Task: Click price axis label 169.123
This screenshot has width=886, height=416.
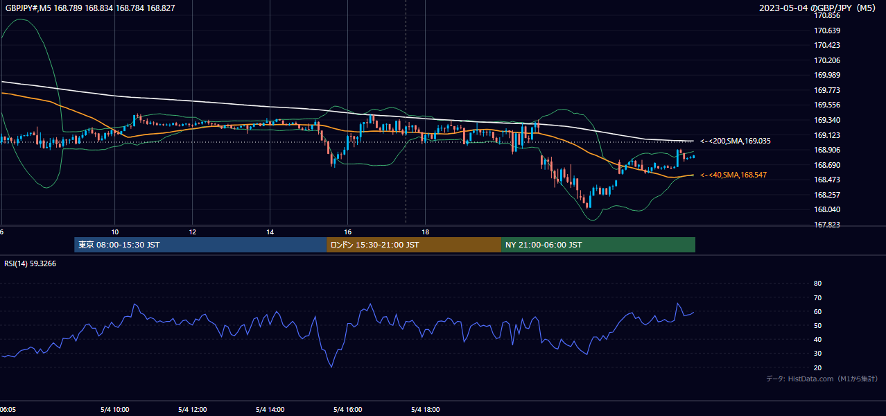Action: pos(827,135)
